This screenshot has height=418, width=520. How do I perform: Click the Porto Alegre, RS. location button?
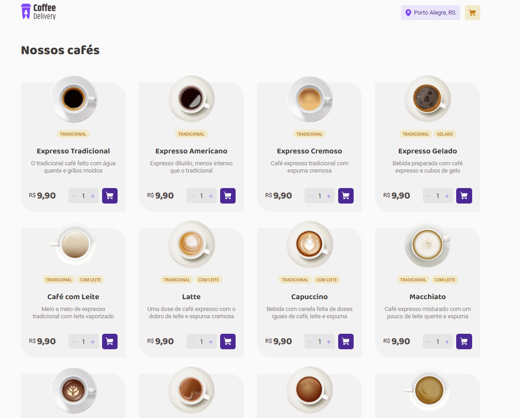430,12
